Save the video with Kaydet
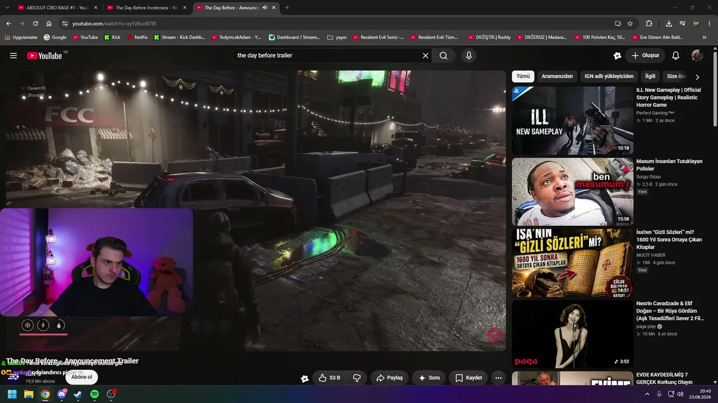 468,378
